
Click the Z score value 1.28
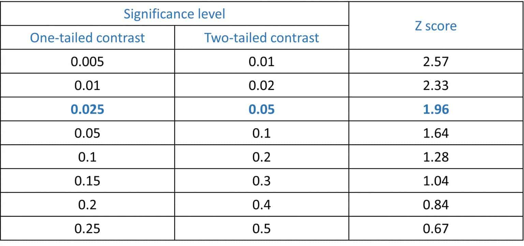(x=436, y=157)
